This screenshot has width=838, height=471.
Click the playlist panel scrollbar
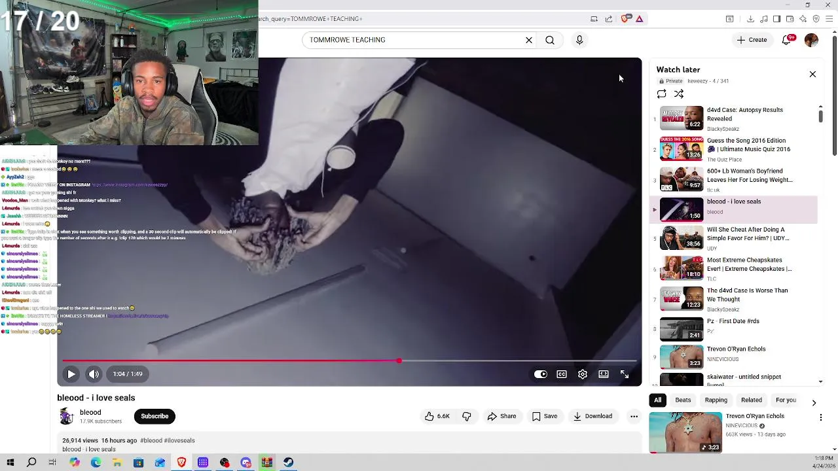tap(820, 116)
